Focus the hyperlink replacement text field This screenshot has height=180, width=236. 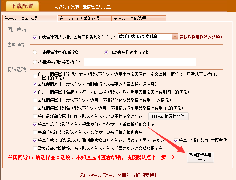click(x=140, y=62)
